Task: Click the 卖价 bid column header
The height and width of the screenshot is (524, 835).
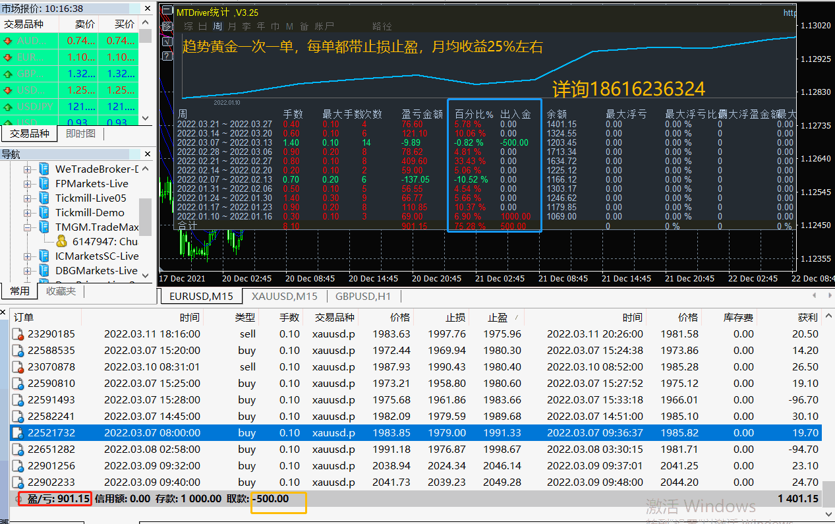Action: point(84,24)
